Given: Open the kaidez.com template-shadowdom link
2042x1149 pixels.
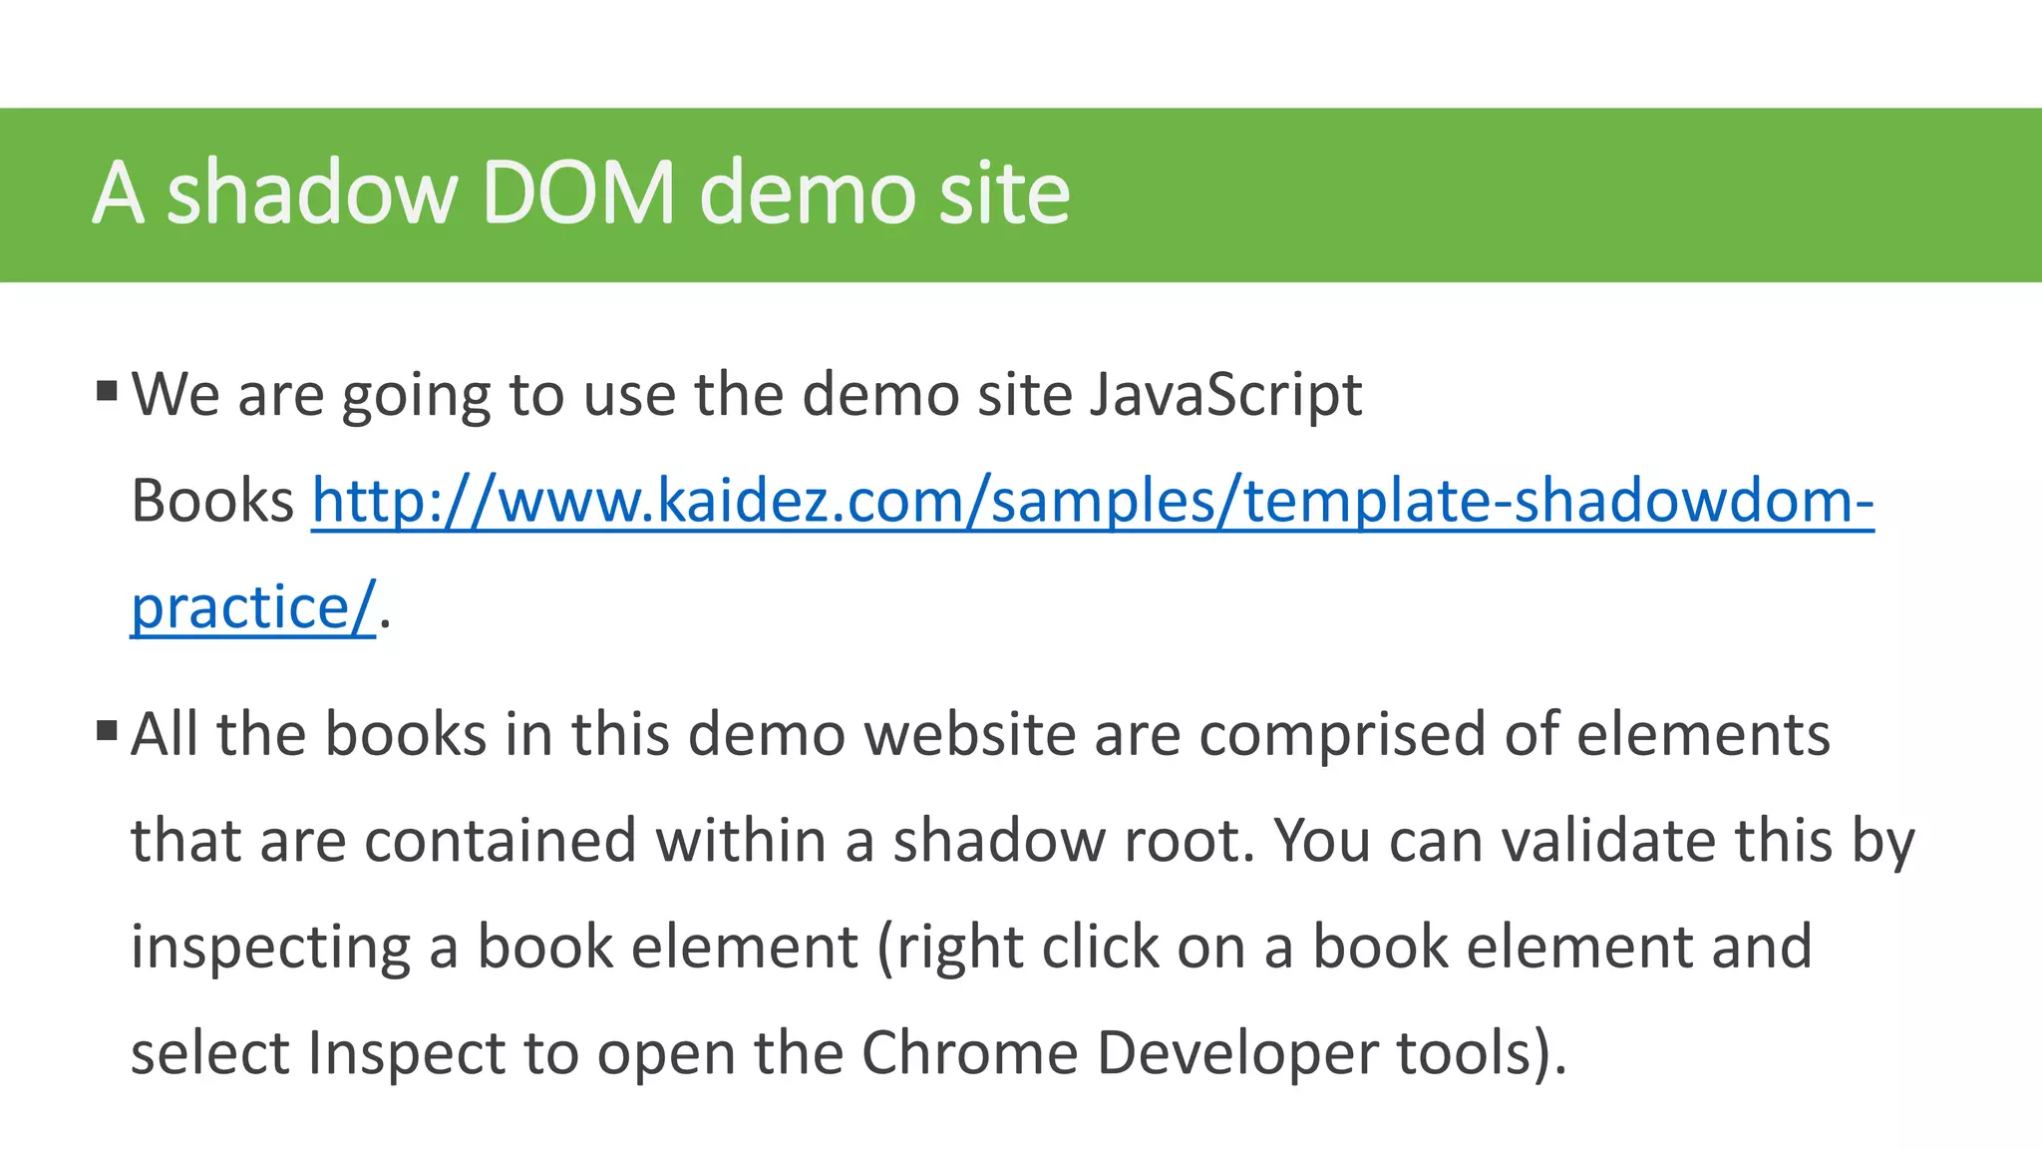Looking at the screenshot, I should (x=1093, y=500).
